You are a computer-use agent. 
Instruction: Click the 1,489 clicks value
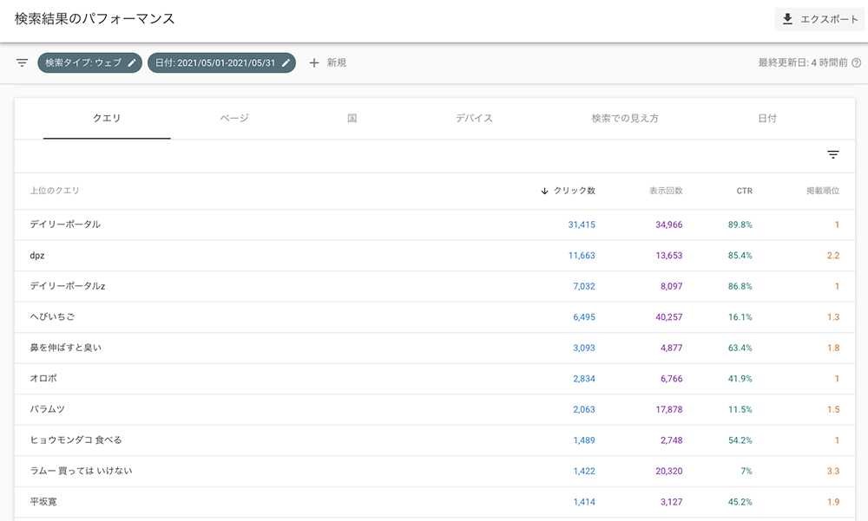[584, 440]
